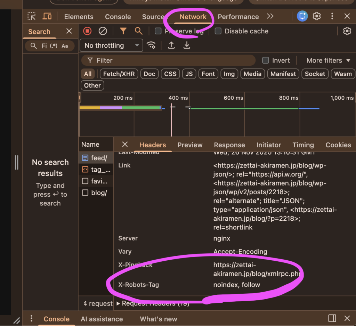Click the inspect element picker icon

[x=32, y=16]
